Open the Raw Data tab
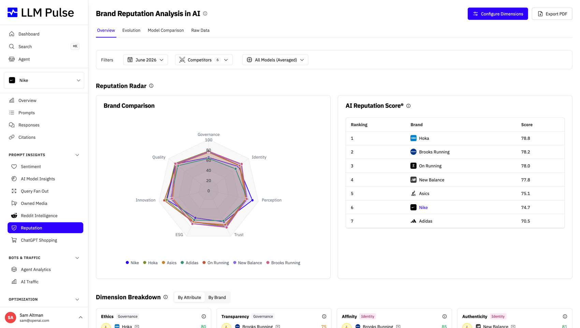The width and height of the screenshot is (580, 328). click(200, 30)
